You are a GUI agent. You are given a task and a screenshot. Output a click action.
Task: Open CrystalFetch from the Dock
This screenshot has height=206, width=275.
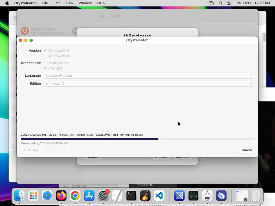click(x=221, y=196)
